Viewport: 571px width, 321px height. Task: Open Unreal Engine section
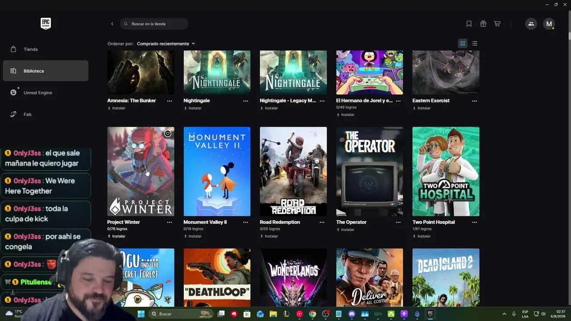46,93
